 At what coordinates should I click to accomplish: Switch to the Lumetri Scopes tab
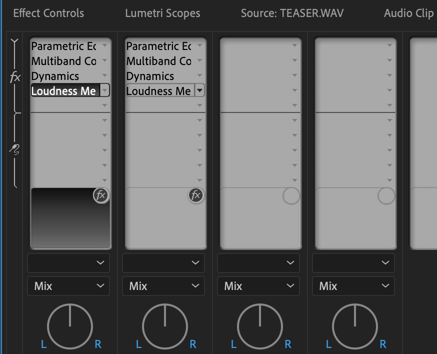point(162,13)
